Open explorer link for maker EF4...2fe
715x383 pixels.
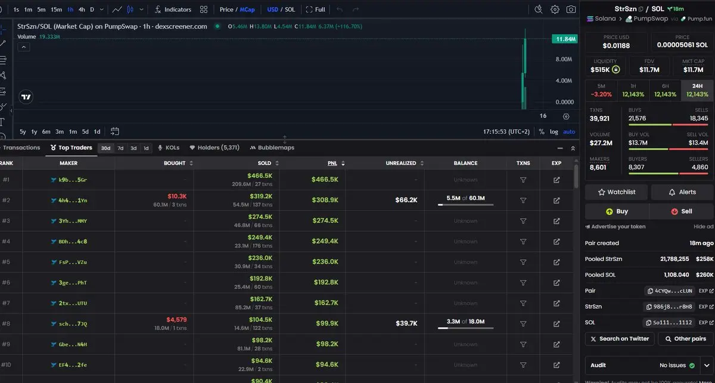(557, 365)
